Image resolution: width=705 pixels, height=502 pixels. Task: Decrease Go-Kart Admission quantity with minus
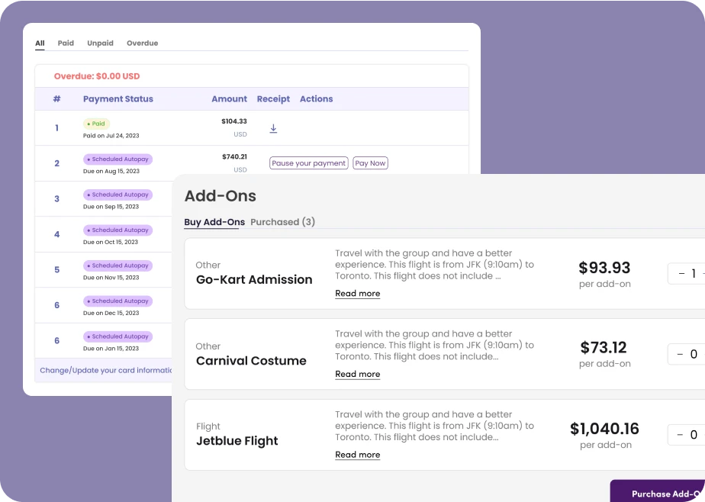click(681, 274)
